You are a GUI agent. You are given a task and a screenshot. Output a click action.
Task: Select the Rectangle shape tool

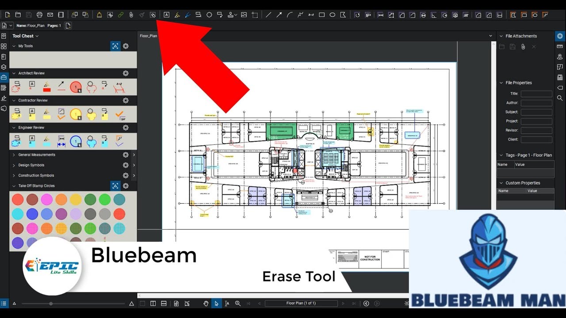point(321,15)
